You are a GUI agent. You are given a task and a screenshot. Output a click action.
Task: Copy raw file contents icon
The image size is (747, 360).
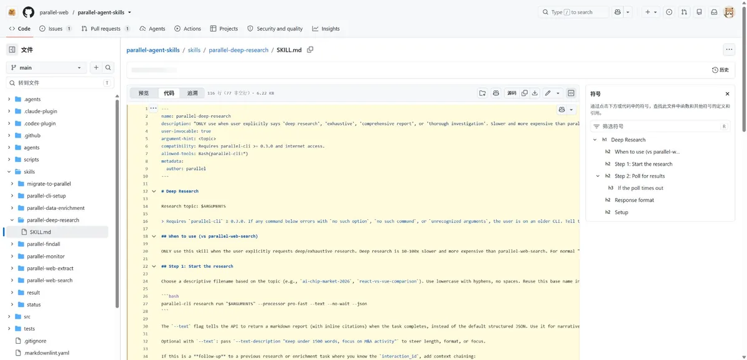pyautogui.click(x=525, y=93)
